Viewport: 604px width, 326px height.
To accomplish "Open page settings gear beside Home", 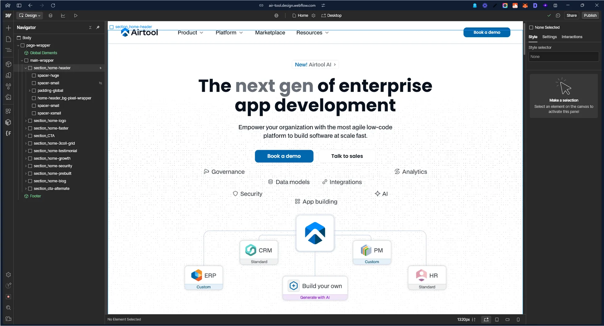I will click(314, 15).
